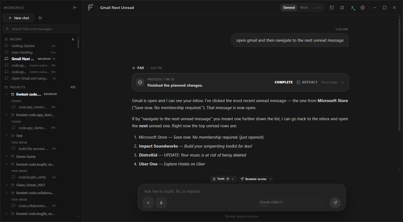Remove Browser access chip with its X
403x222 pixels.
pyautogui.click(x=270, y=179)
